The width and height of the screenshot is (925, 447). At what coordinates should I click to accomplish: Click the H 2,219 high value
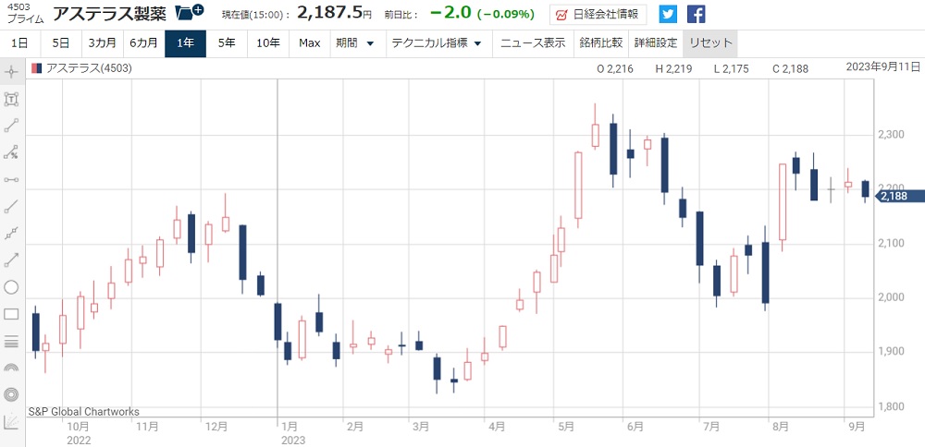pos(673,69)
